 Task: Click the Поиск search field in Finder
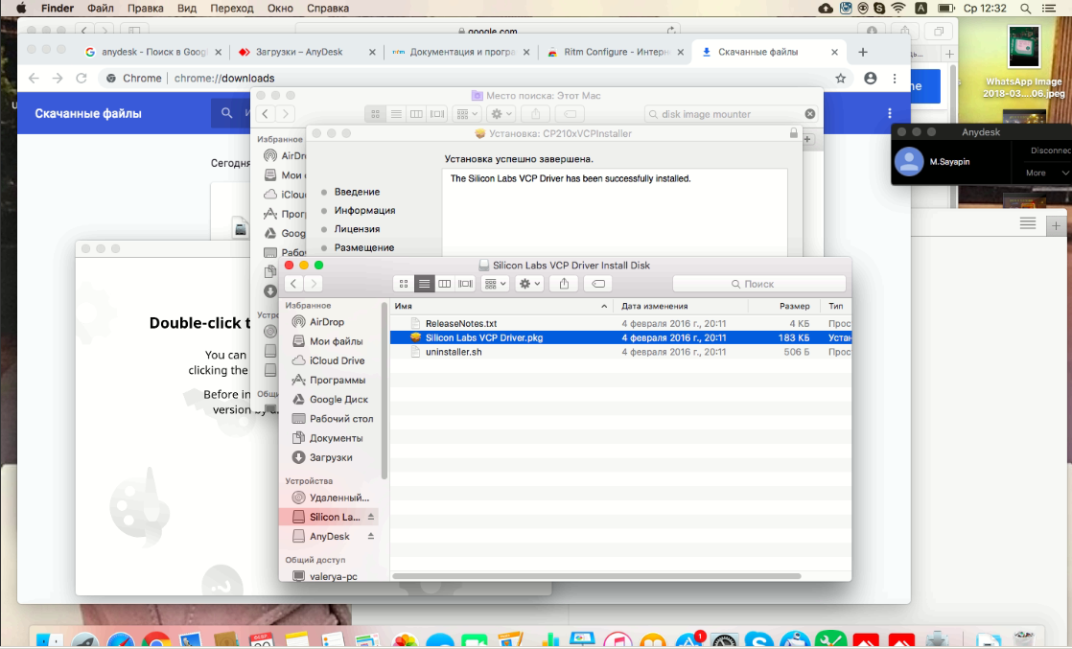pos(758,284)
